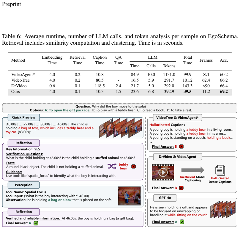Click the red 'teddy bear' label beside shuffle icon

point(123,166)
